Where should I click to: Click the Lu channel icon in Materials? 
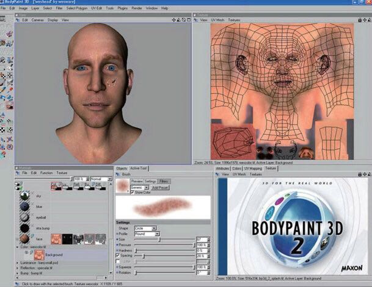click(x=67, y=186)
